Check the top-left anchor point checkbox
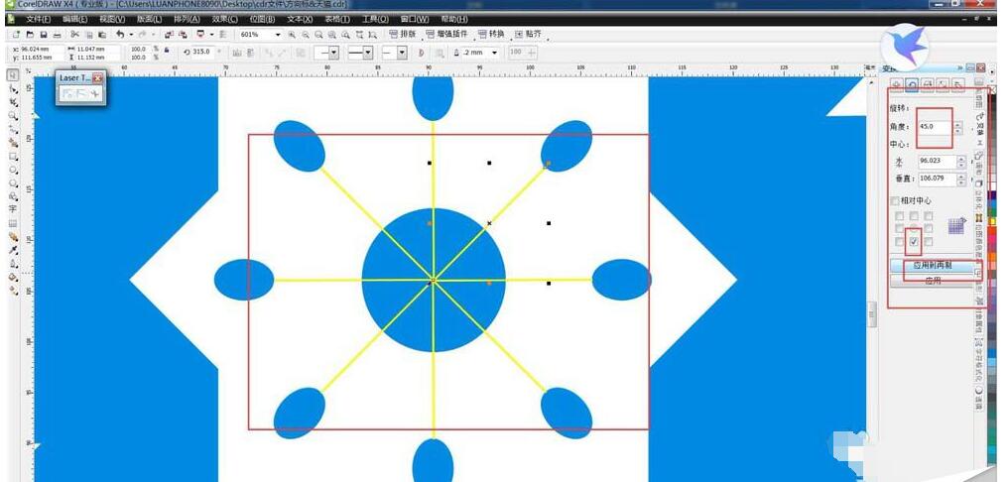Viewport: 1008px width, 482px height. [900, 215]
